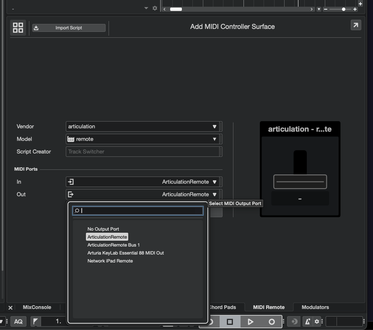
Task: Click the MIDI input port icon
Action: [x=71, y=182]
